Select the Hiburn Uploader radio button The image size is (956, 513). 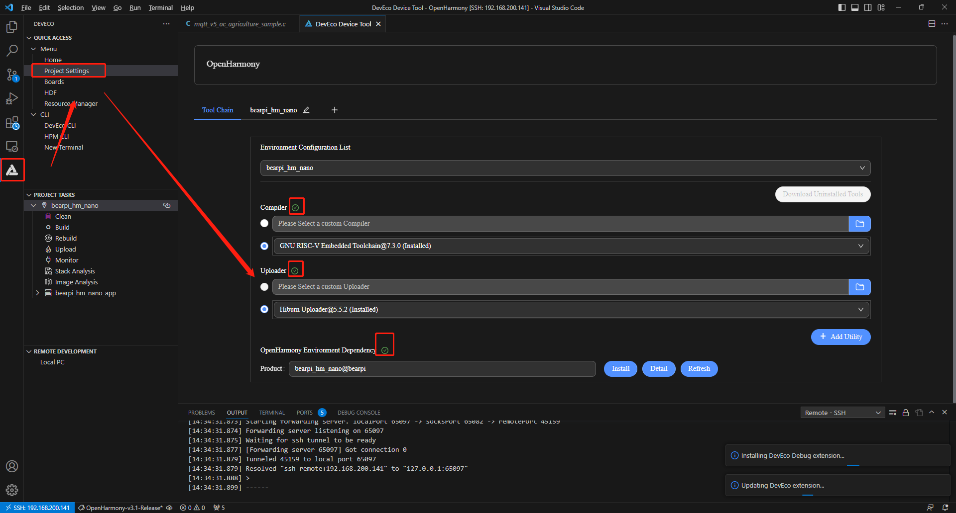click(264, 309)
